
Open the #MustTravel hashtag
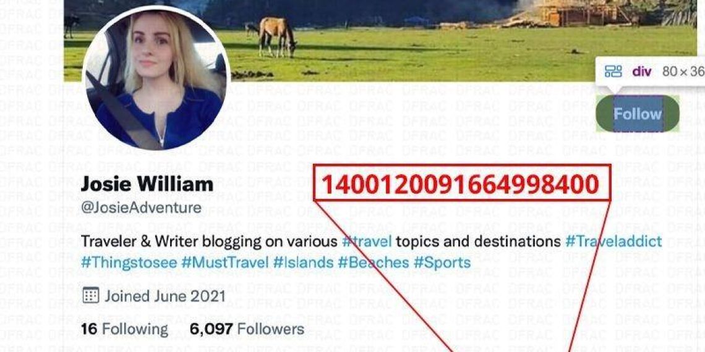(225, 262)
